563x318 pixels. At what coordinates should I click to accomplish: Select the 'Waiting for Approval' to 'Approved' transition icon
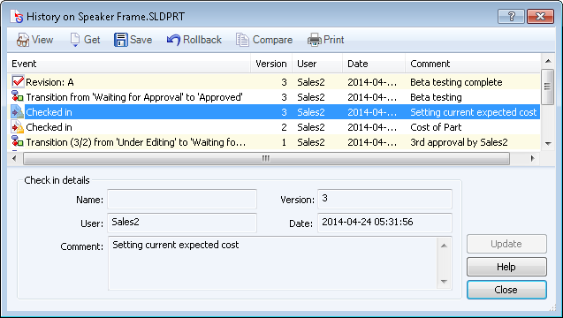18,96
